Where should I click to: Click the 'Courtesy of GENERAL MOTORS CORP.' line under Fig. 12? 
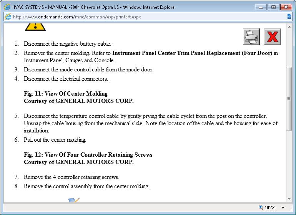(79, 162)
